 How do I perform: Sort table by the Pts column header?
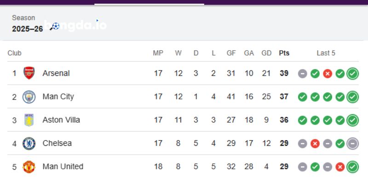(284, 53)
